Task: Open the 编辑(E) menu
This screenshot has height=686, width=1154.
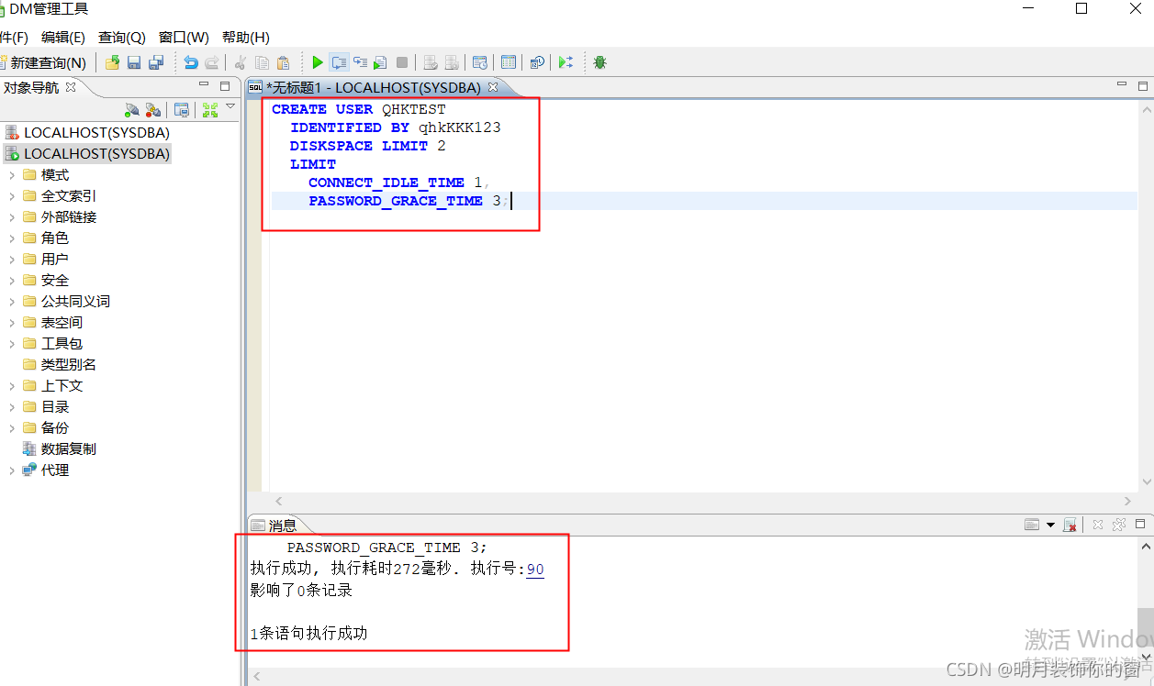Action: click(63, 38)
